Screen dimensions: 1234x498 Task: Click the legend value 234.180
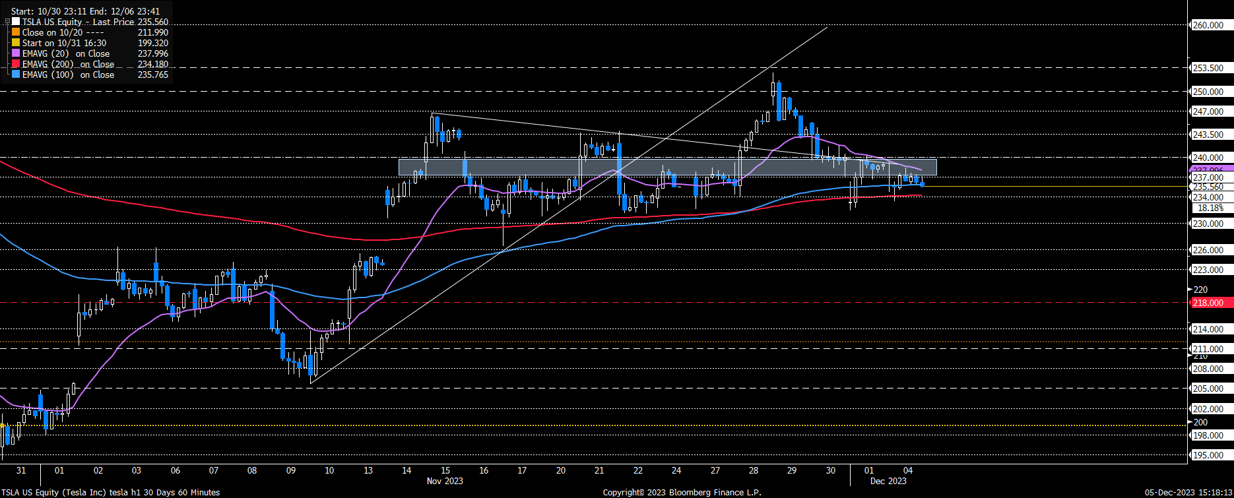click(152, 64)
